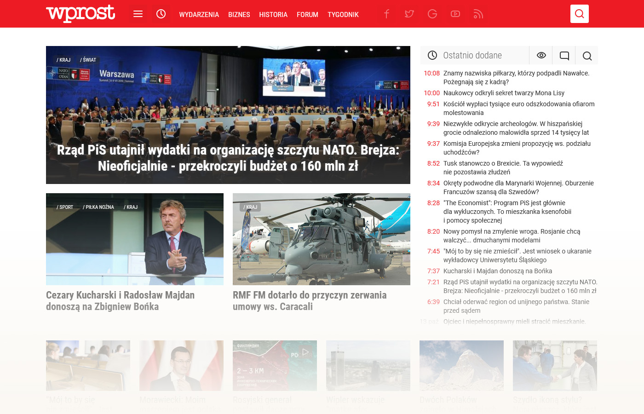The width and height of the screenshot is (644, 414).
Task: Play the video thumbnail showing 2–3 KM map
Action: click(x=275, y=366)
